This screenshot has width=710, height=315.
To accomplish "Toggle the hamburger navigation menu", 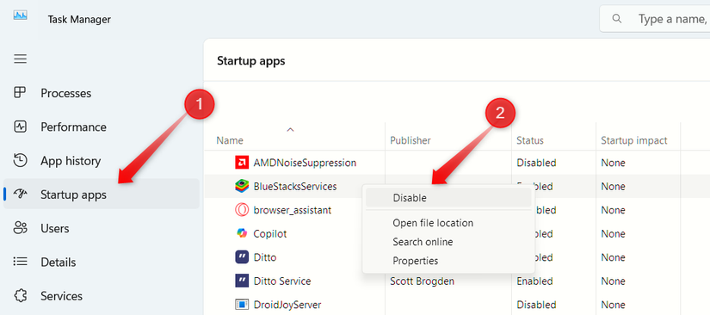I will (x=21, y=59).
